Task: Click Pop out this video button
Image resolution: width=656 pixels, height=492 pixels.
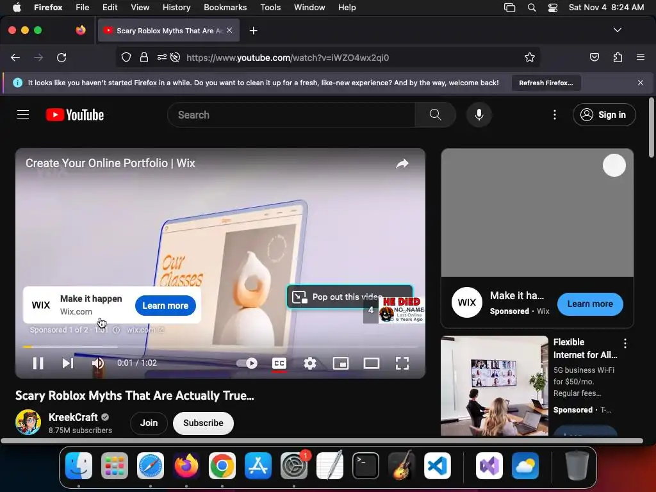Action: point(349,297)
